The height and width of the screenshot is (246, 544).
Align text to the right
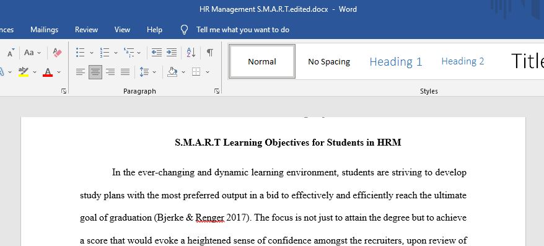click(x=110, y=72)
